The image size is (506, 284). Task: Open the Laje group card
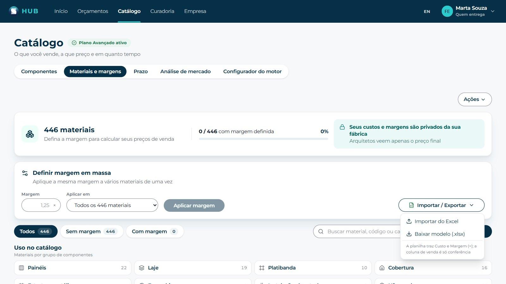coord(193,268)
